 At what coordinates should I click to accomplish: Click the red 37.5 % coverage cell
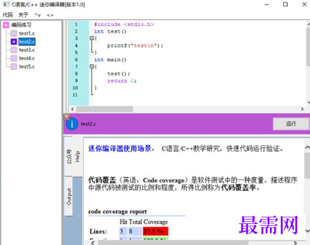tap(155, 231)
